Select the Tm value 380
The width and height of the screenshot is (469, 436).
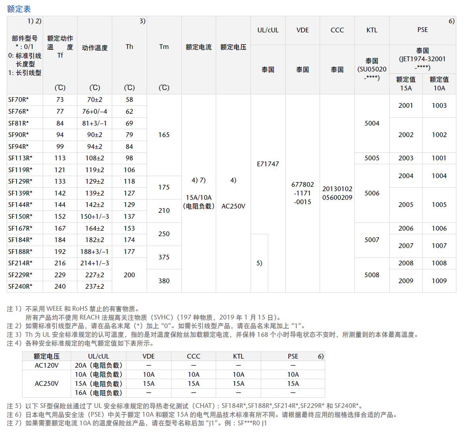click(x=164, y=281)
